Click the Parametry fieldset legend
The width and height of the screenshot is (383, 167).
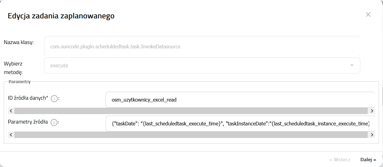[x=20, y=82]
